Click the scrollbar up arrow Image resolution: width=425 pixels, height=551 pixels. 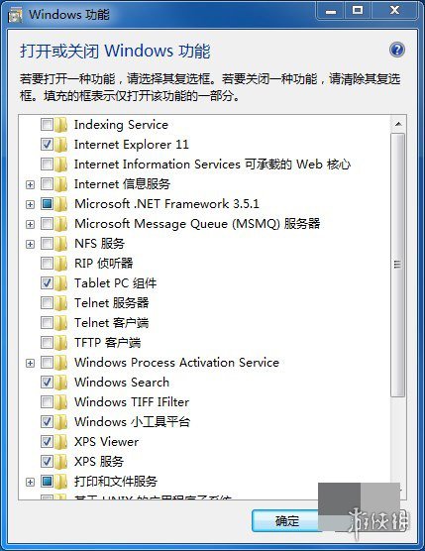point(398,124)
